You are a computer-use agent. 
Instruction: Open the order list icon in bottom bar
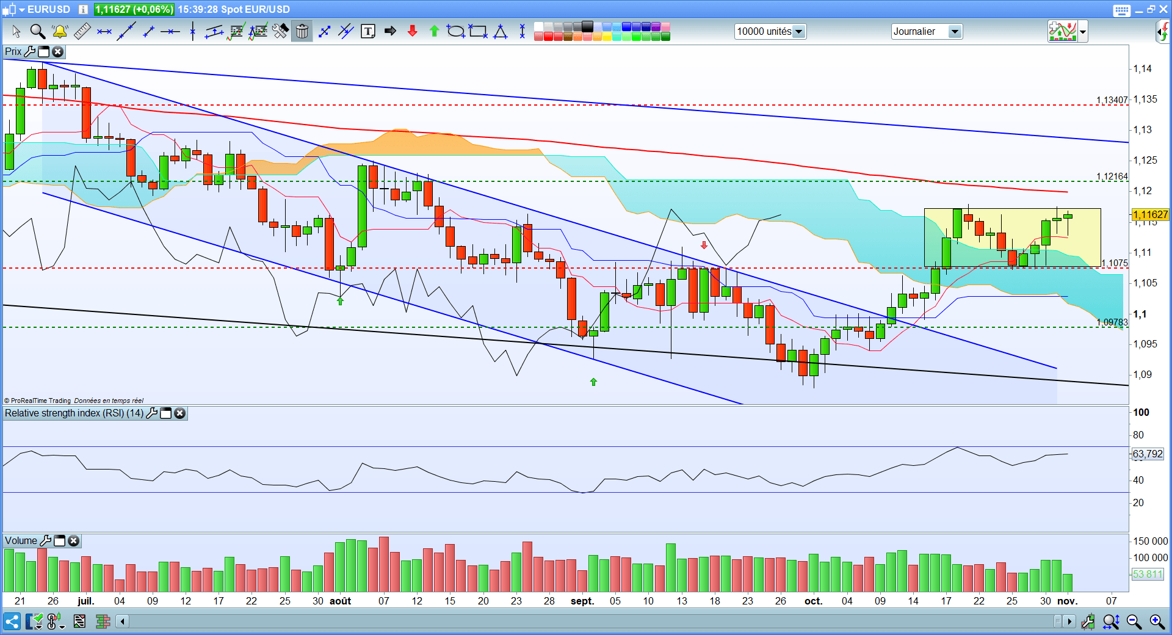(x=79, y=622)
